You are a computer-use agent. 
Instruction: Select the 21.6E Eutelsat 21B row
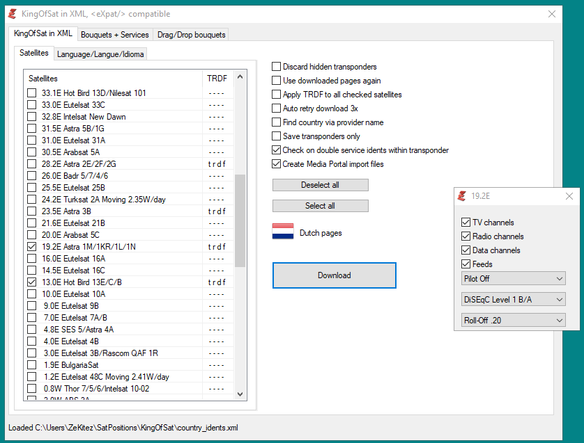point(129,223)
